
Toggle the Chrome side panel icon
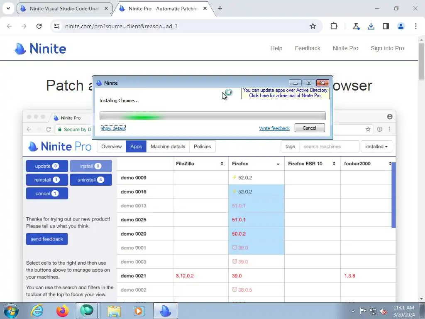(x=386, y=26)
